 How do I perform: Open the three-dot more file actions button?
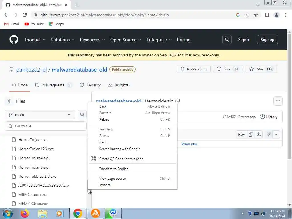tap(278, 101)
